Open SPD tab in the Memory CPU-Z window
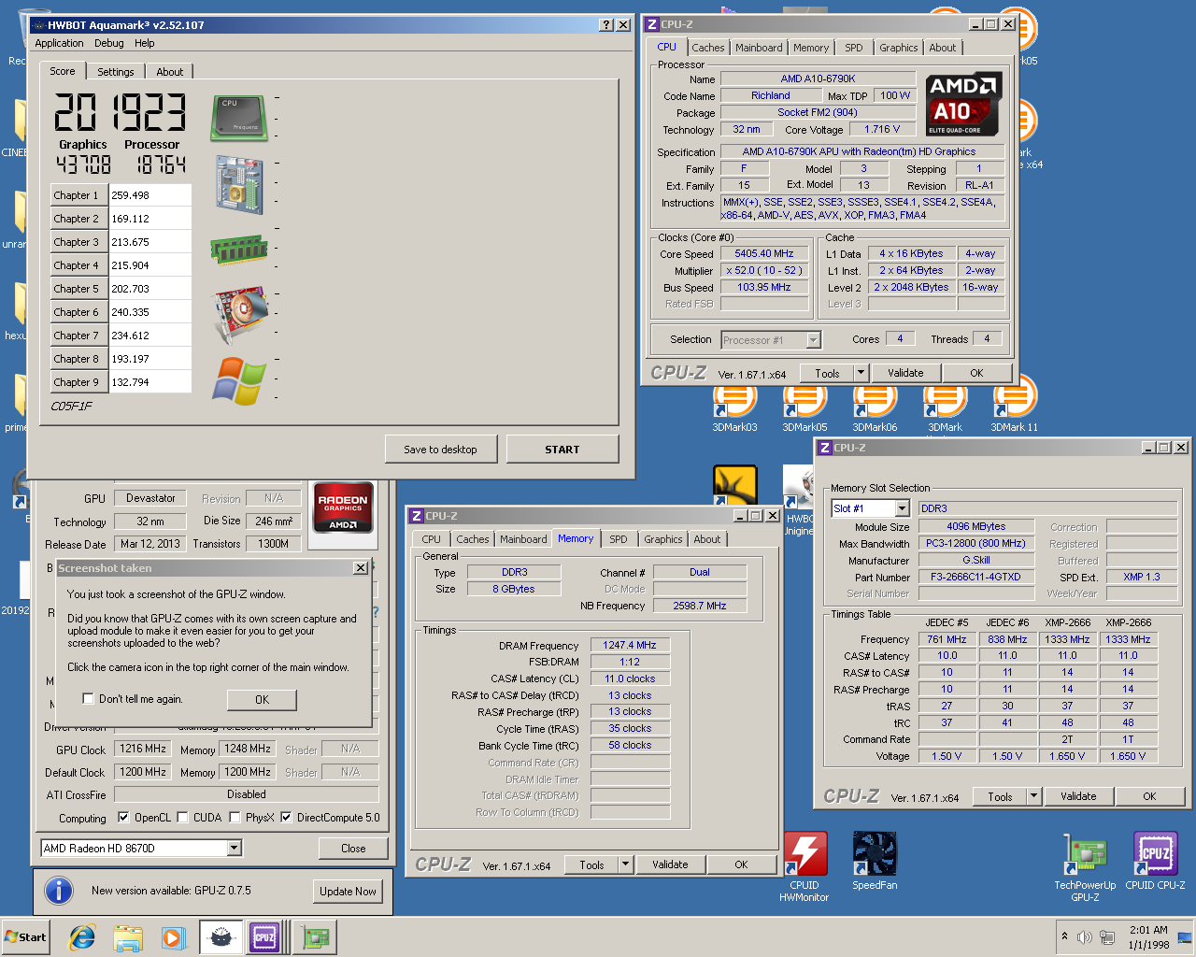Image resolution: width=1196 pixels, height=957 pixels. click(x=619, y=539)
